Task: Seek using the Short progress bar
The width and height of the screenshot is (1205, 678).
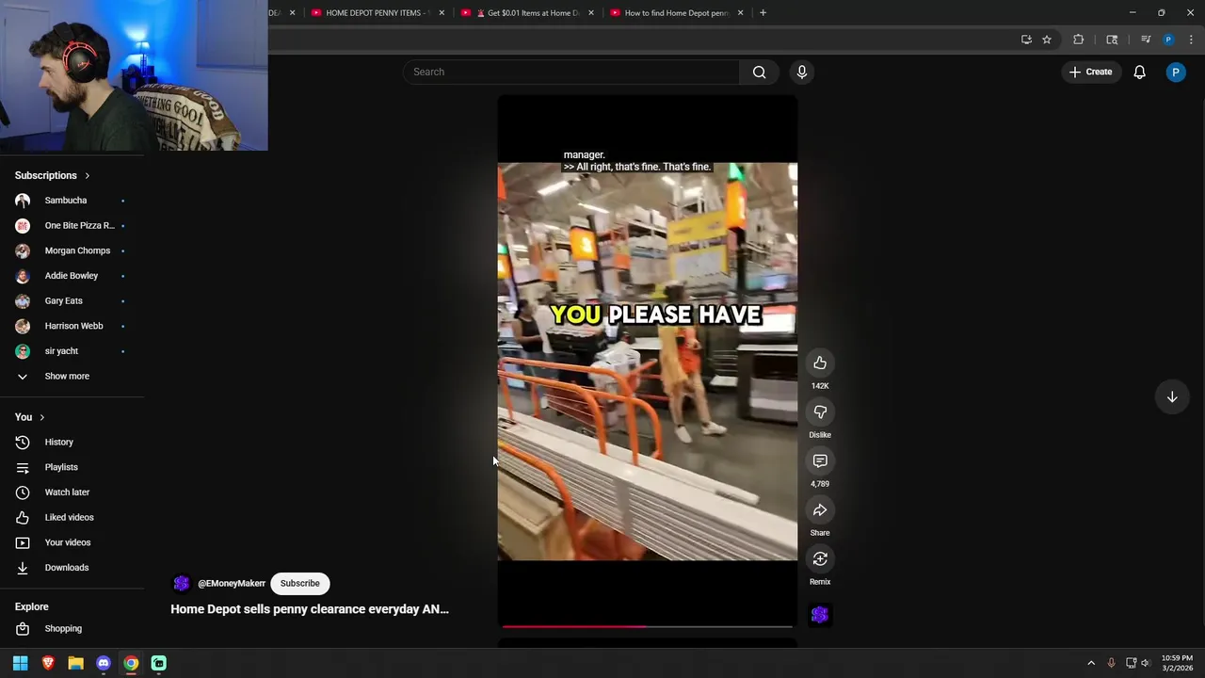Action: [x=648, y=626]
